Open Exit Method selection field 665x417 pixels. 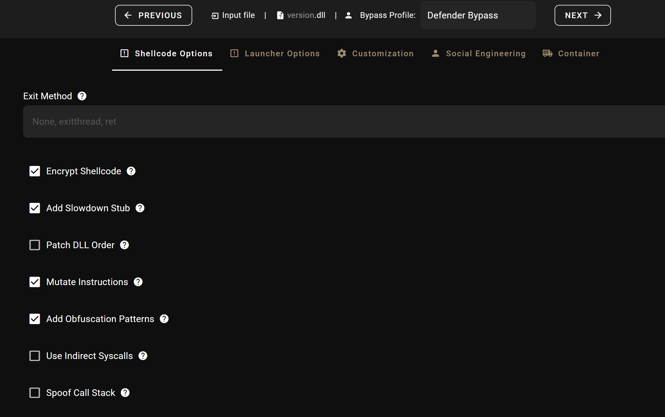pyautogui.click(x=344, y=121)
